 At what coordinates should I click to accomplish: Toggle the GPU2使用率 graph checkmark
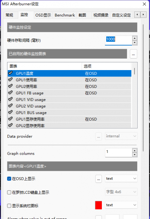pyautogui.click(x=10, y=86)
